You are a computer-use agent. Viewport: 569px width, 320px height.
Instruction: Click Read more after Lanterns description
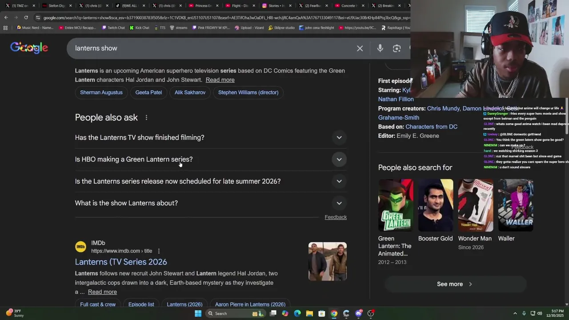point(220,80)
